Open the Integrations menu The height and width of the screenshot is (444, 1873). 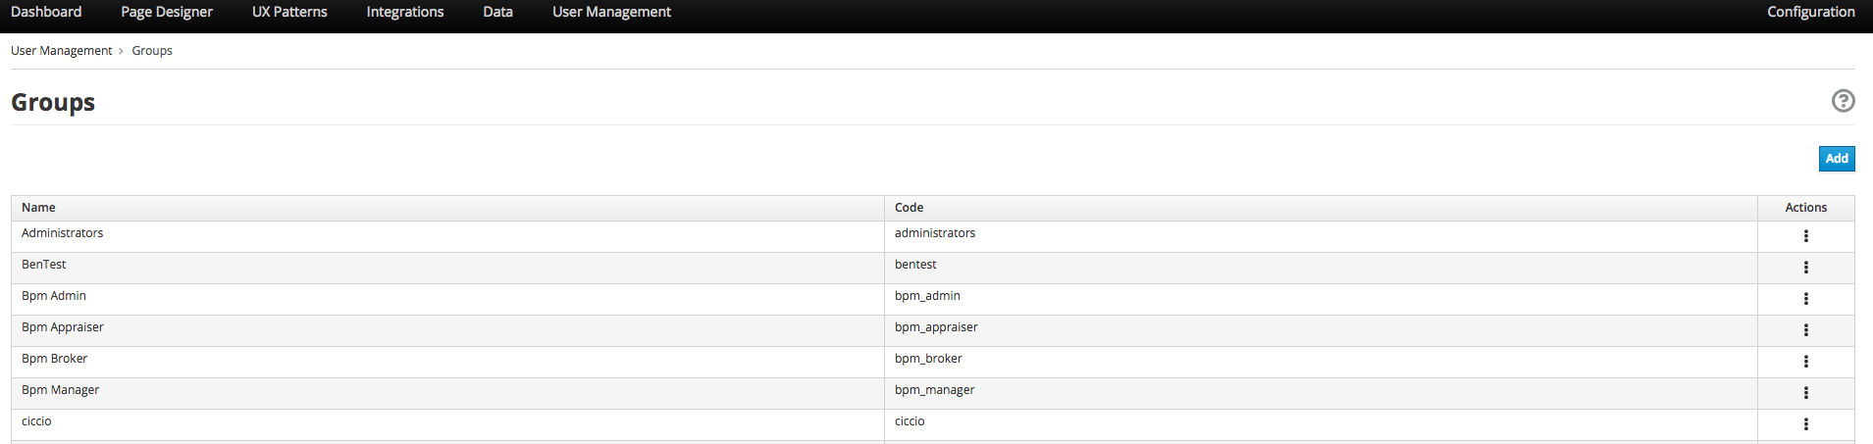405,12
